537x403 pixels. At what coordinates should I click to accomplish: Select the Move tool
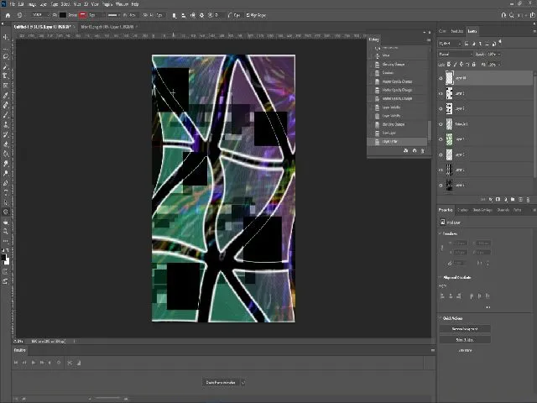[6, 37]
